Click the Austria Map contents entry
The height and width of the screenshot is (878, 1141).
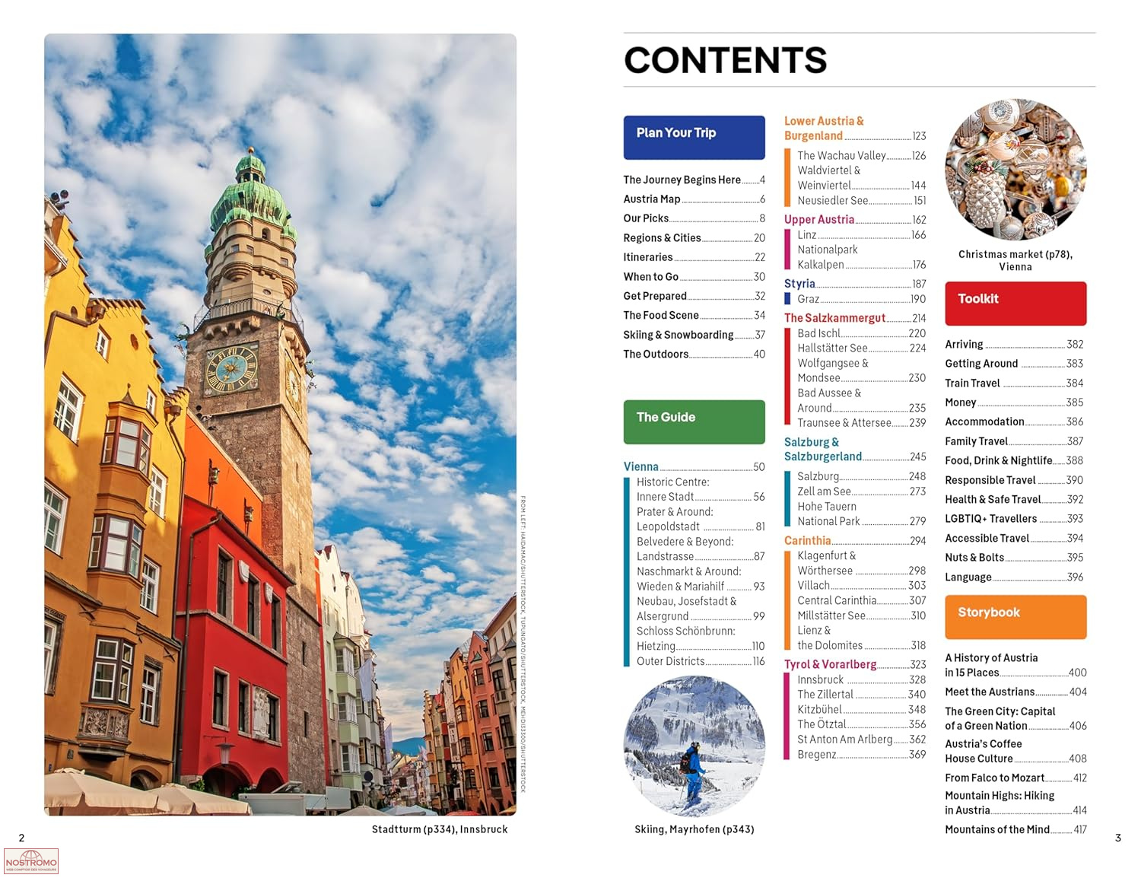(652, 199)
